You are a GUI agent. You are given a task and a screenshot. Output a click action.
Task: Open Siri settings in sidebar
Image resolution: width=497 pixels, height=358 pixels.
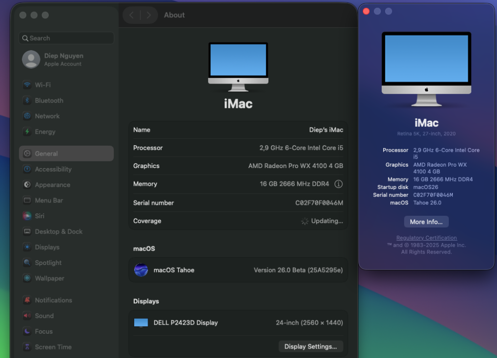coord(66,216)
